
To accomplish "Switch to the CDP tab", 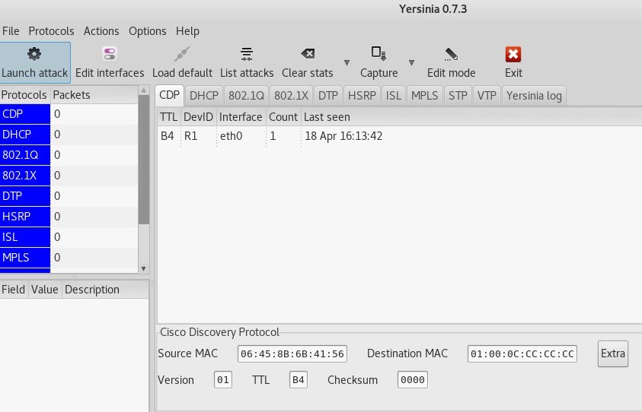I will coord(169,95).
